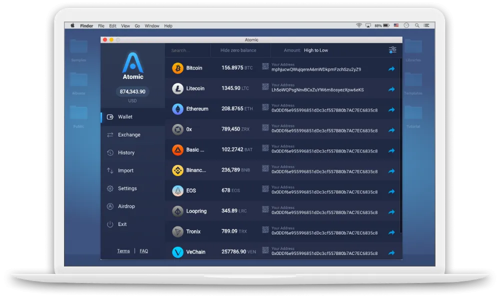
Task: Open the FAQ link
Action: (144, 251)
